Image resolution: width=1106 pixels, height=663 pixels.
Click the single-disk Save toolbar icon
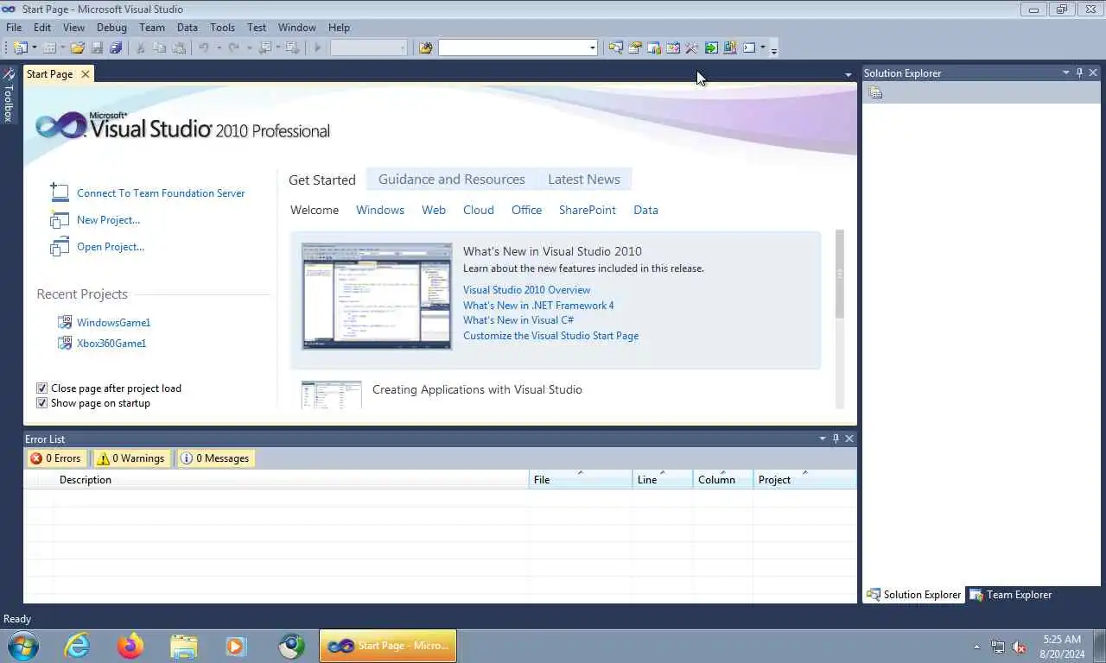[96, 47]
